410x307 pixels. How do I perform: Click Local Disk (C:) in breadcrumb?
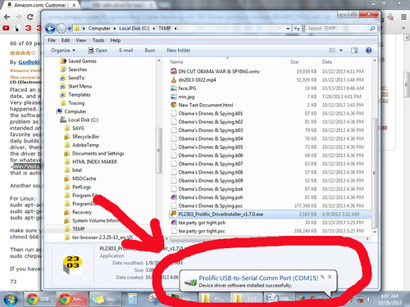pyautogui.click(x=134, y=29)
